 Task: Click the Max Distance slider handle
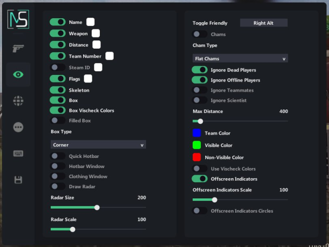tap(200, 121)
